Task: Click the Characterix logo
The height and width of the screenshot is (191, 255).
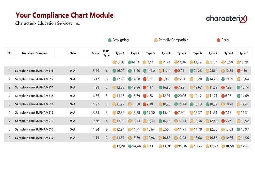Action: pos(226,19)
